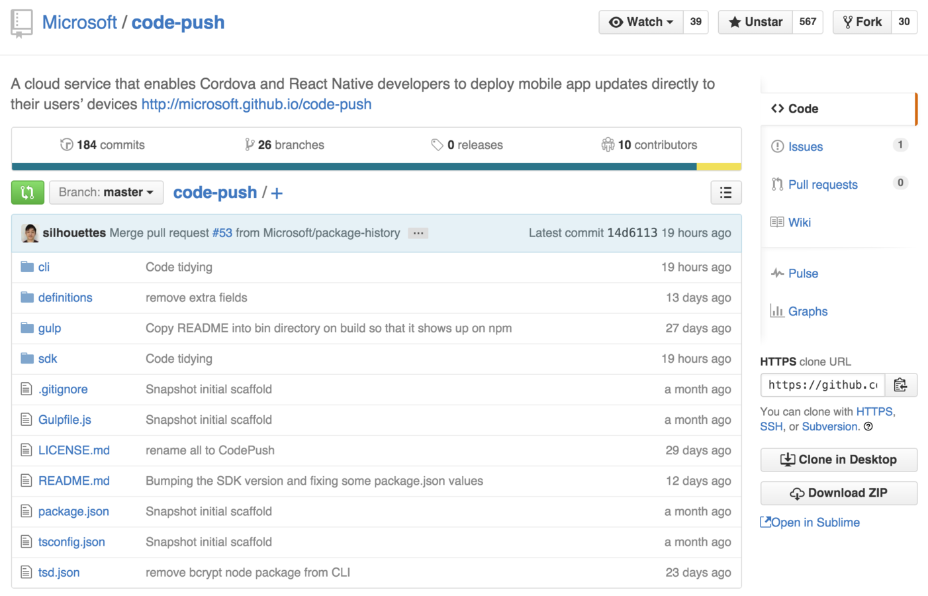Click the tsconfig.json file icon
Viewport: 928px width, 596px height.
tap(26, 542)
